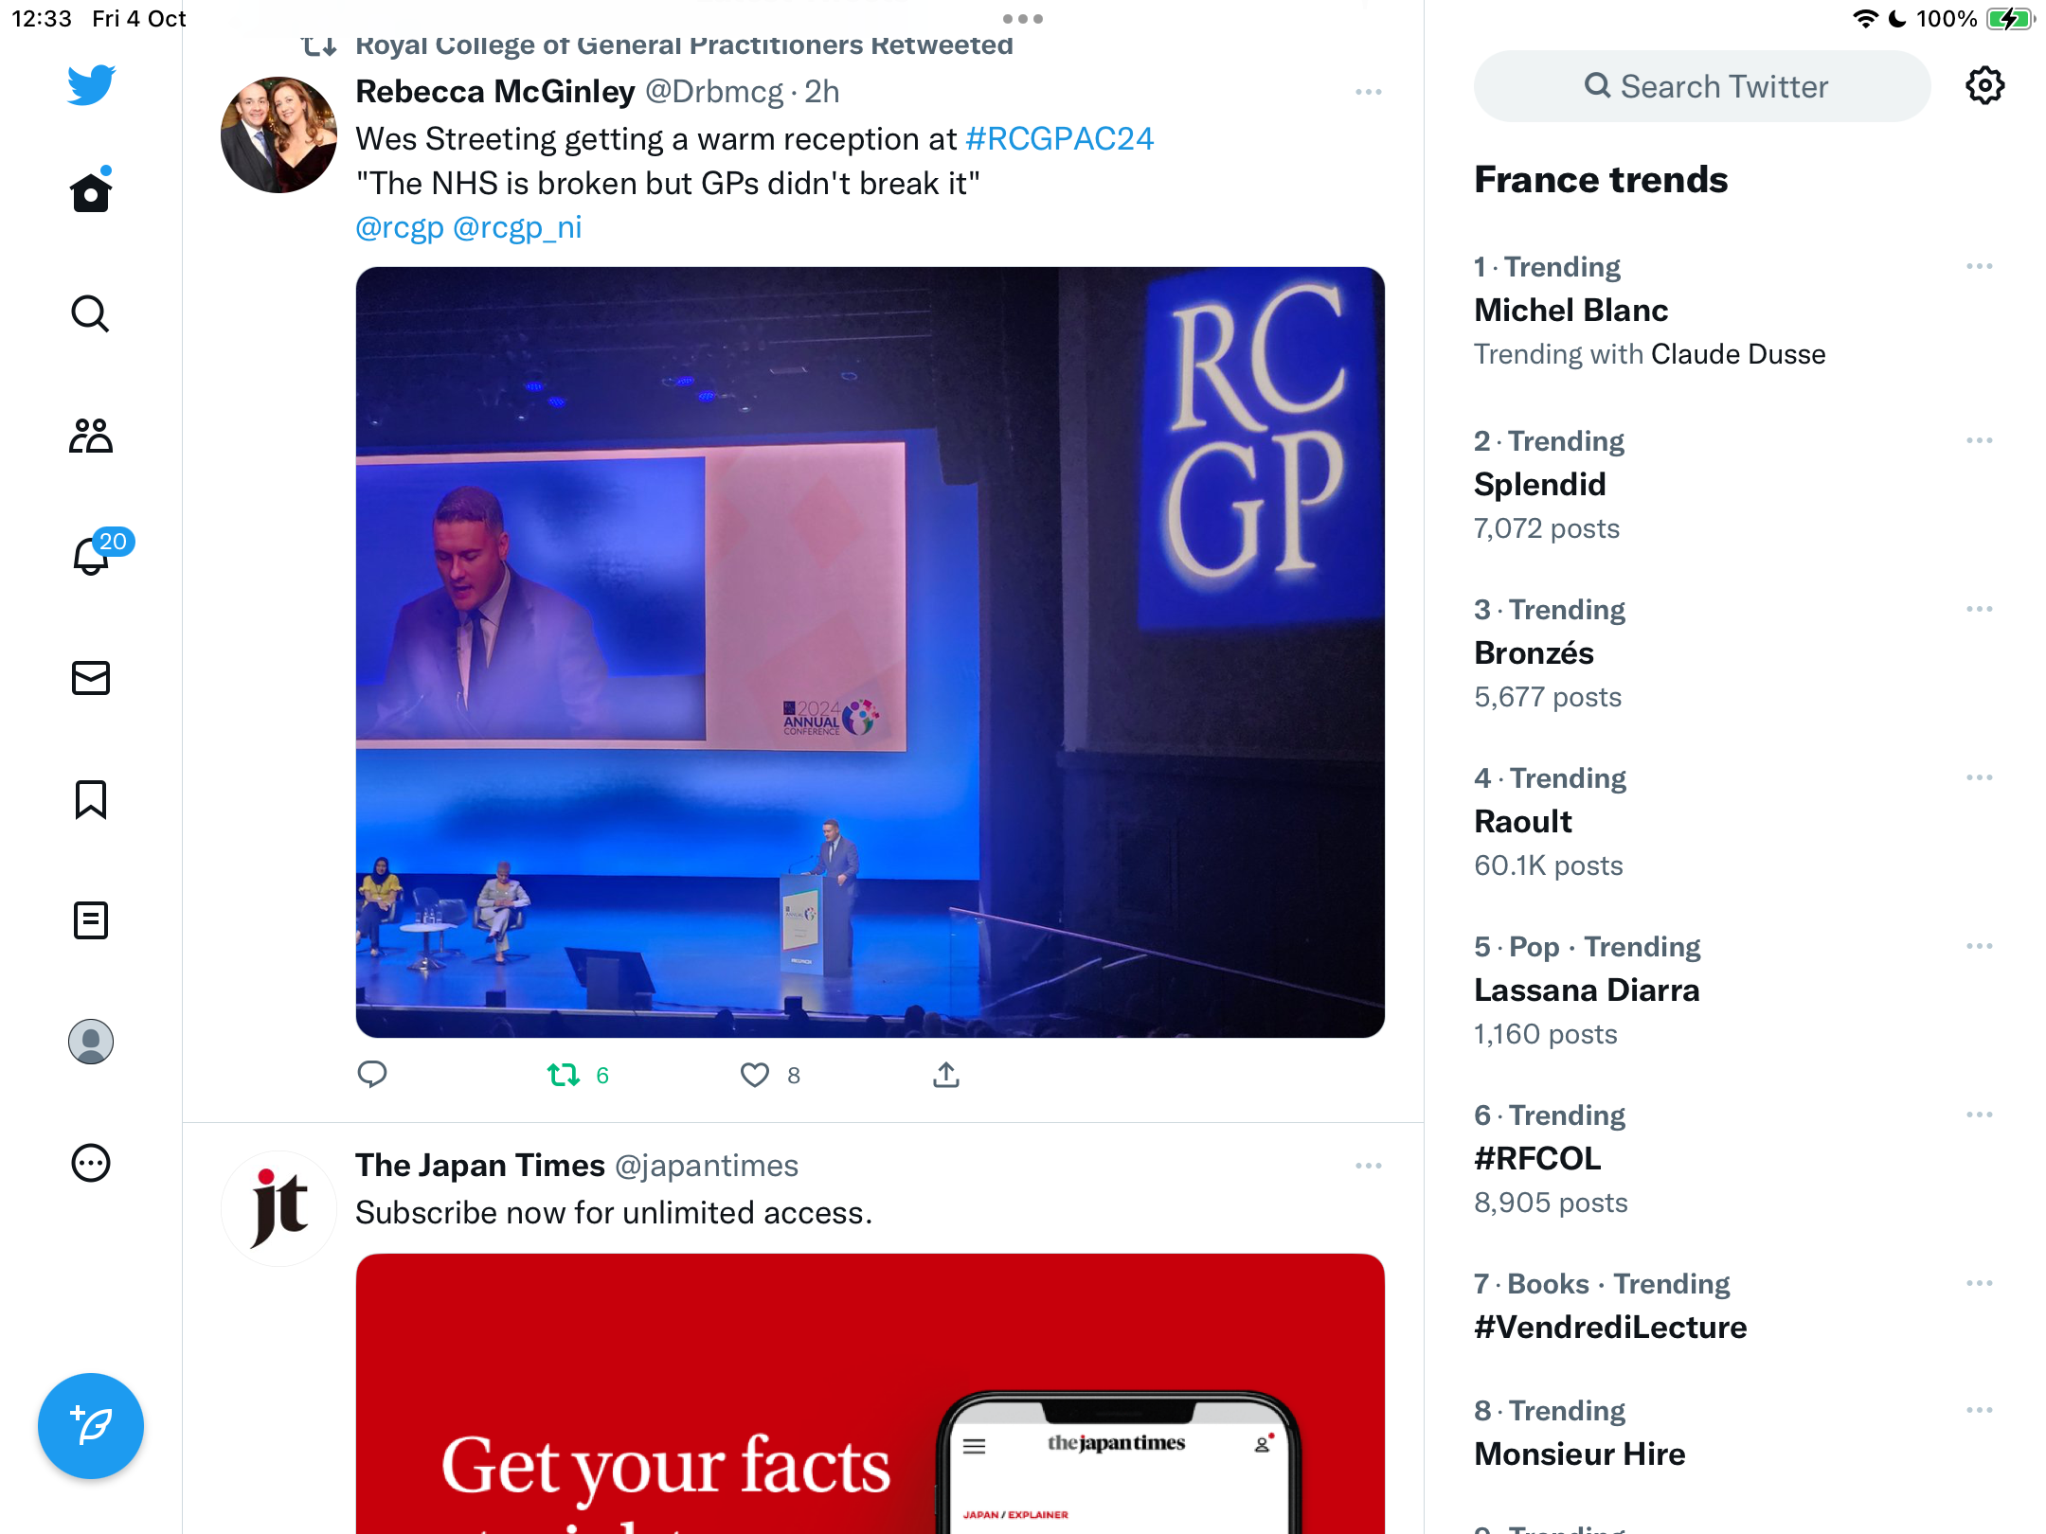The image size is (2046, 1534).
Task: Open the Messages envelope icon
Action: pos(91,678)
